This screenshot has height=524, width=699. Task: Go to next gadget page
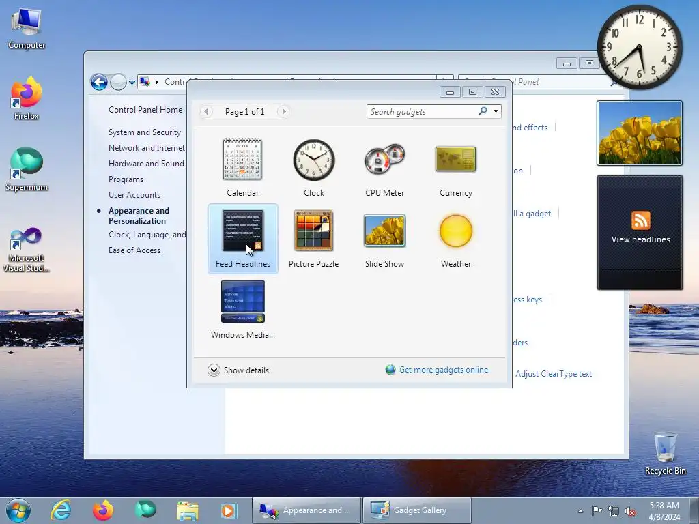[x=284, y=111]
